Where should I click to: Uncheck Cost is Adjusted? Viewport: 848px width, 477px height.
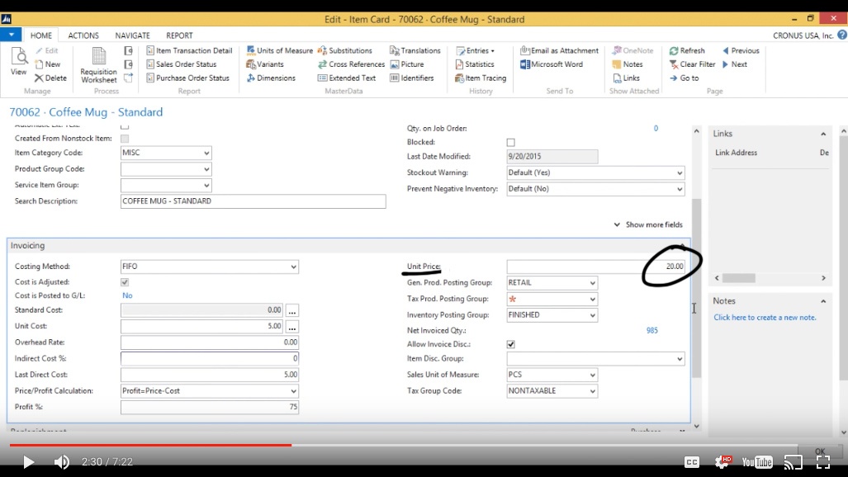[x=124, y=281]
